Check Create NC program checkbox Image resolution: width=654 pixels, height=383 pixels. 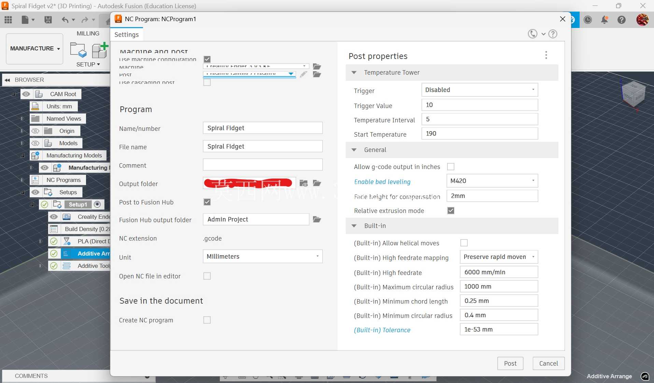tap(207, 320)
